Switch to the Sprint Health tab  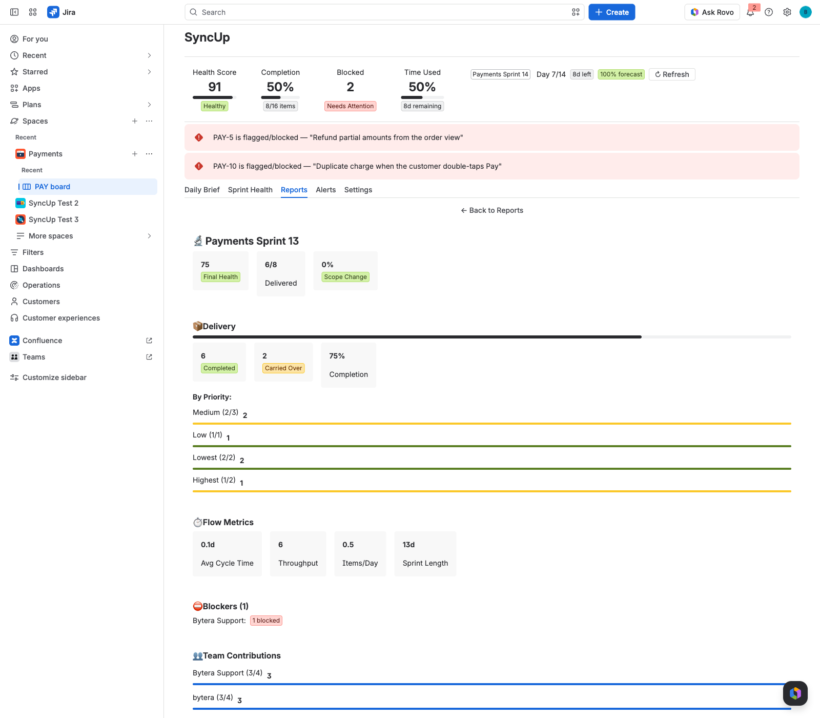pyautogui.click(x=250, y=190)
